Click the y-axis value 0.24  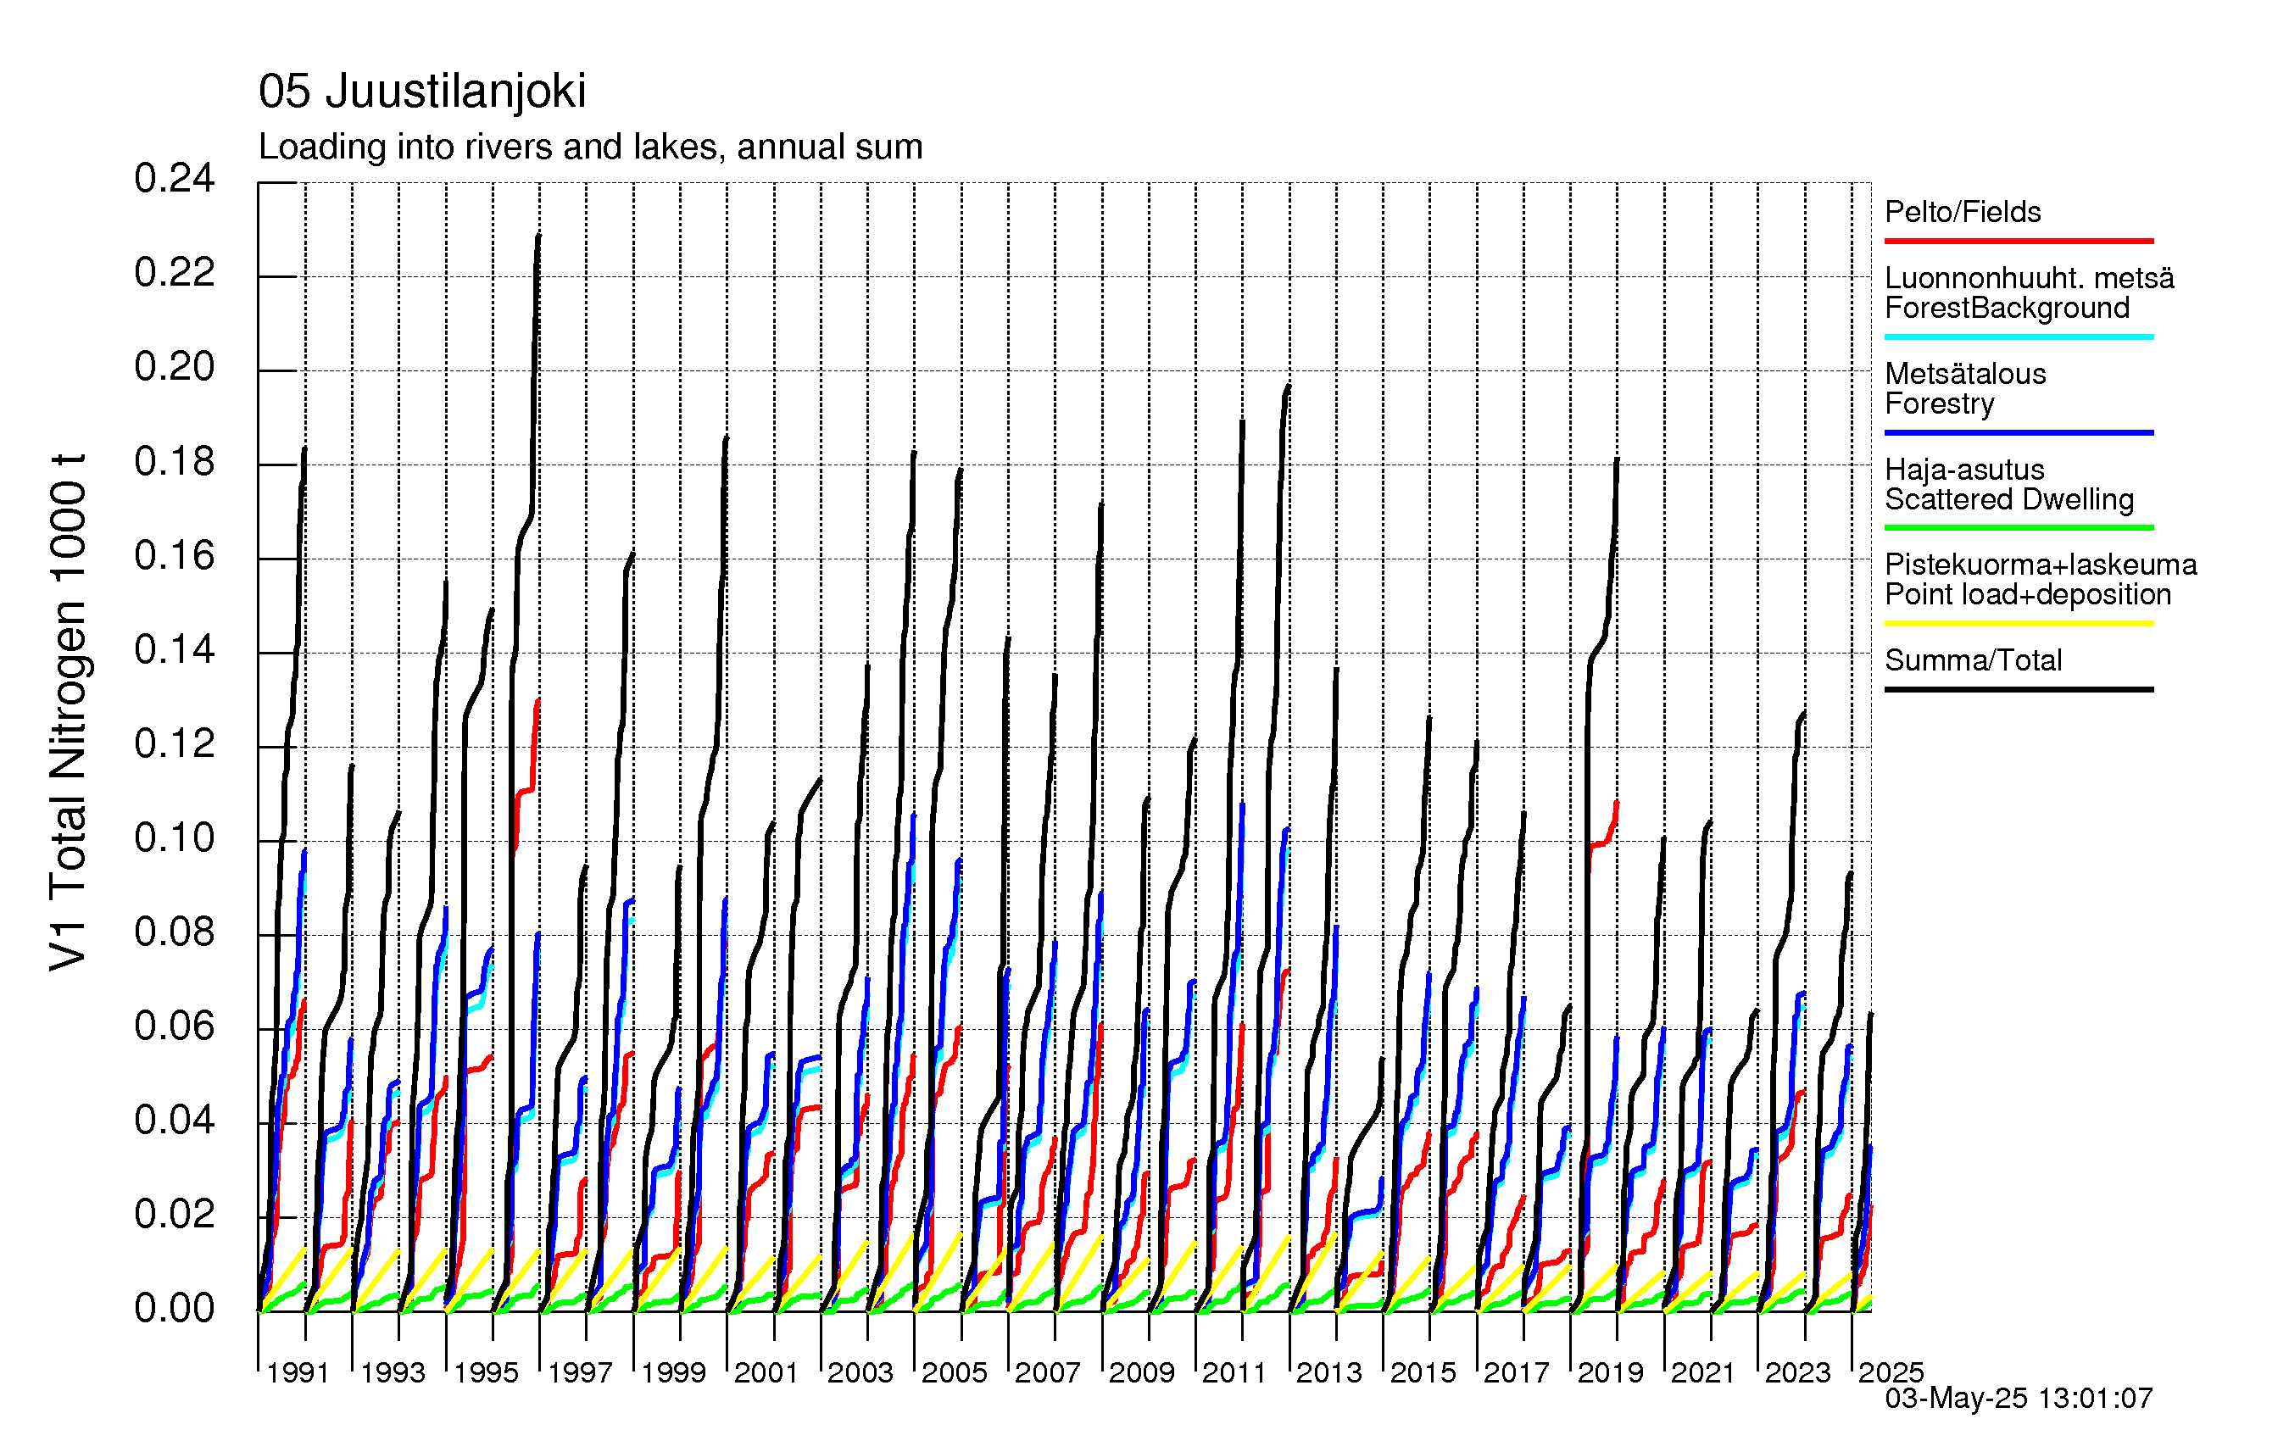click(x=175, y=179)
